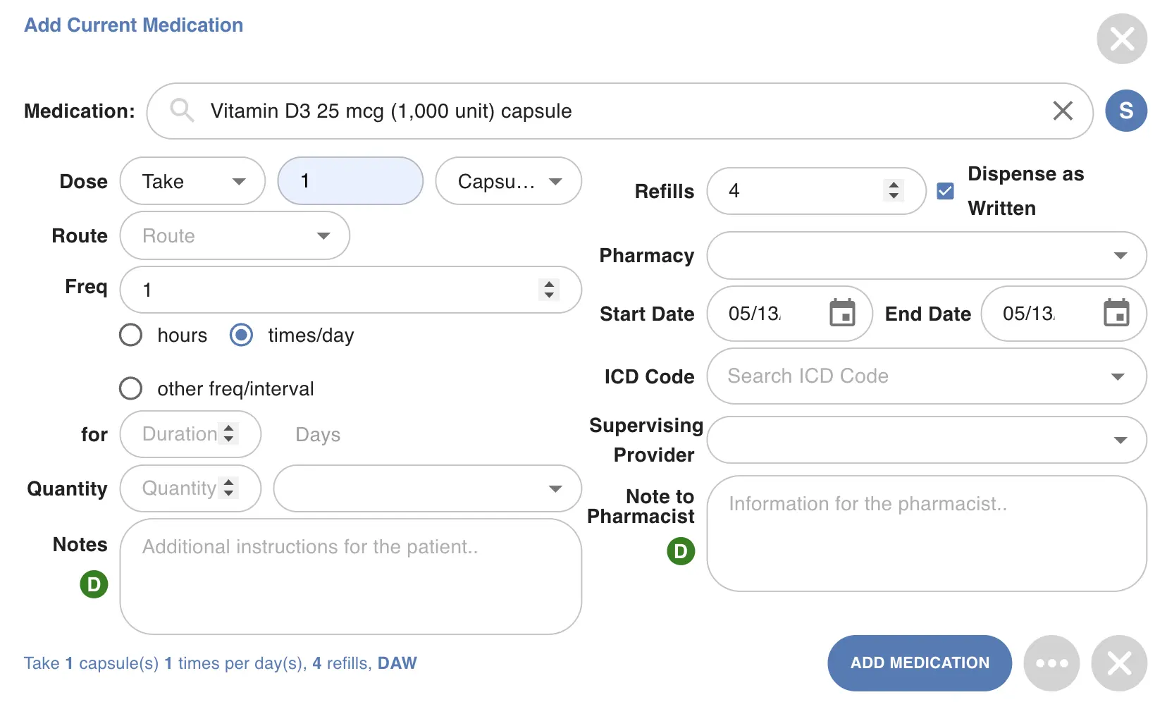Click the Quantity number input field
This screenshot has width=1167, height=702.
click(x=190, y=488)
